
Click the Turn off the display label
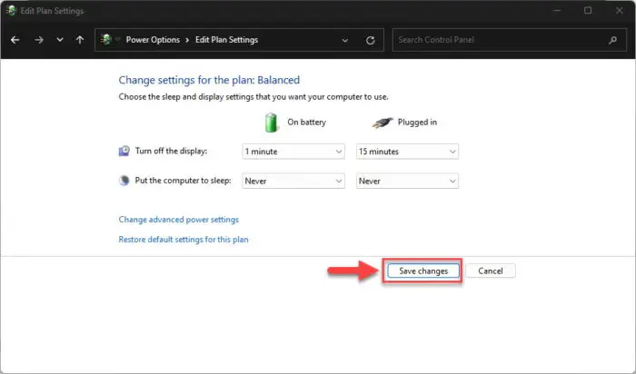171,151
